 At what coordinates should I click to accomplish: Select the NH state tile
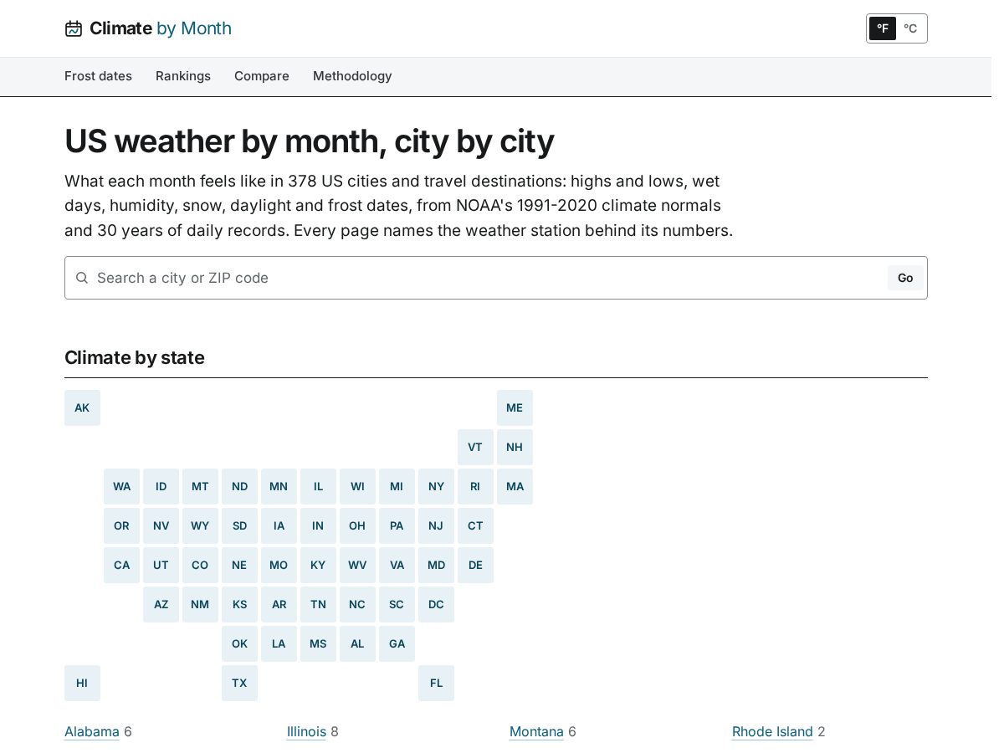(515, 448)
